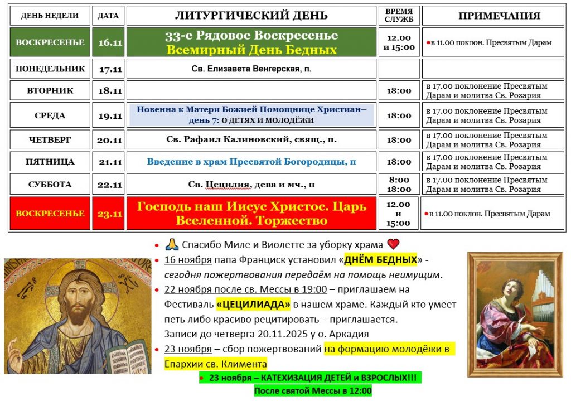Viewport: 571px width, 401px height.
Task: Click the underlined «23 ноября» date in the red-bulleted list
Action: pos(187,349)
